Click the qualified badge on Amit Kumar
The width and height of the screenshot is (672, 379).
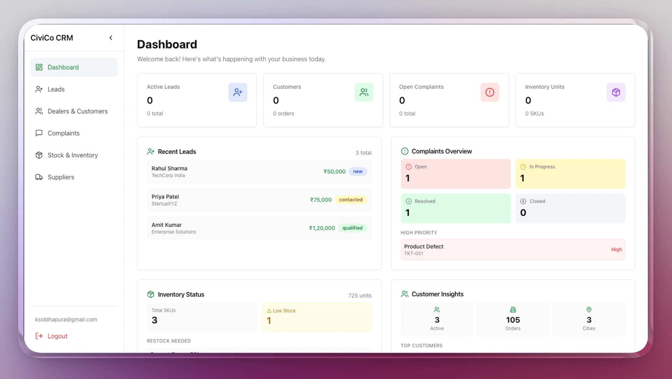pyautogui.click(x=352, y=228)
